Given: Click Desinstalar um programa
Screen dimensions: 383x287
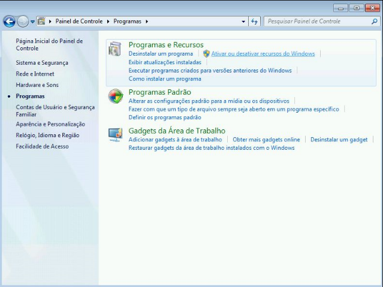Looking at the screenshot, I should point(161,54).
